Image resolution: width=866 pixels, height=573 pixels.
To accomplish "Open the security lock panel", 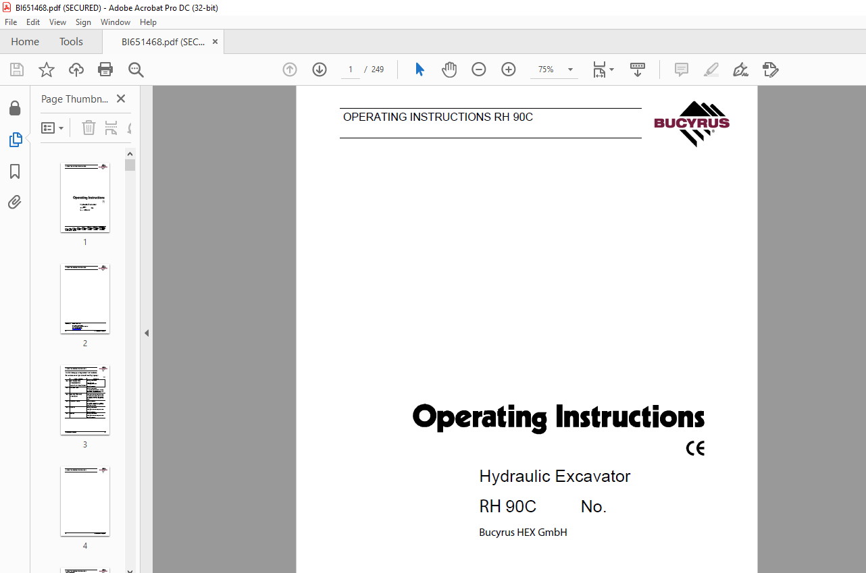I will tap(15, 108).
